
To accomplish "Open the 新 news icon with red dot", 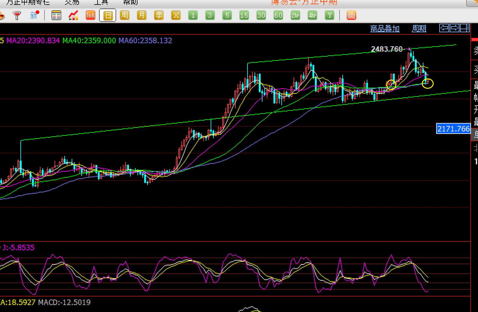I will click(x=34, y=15).
